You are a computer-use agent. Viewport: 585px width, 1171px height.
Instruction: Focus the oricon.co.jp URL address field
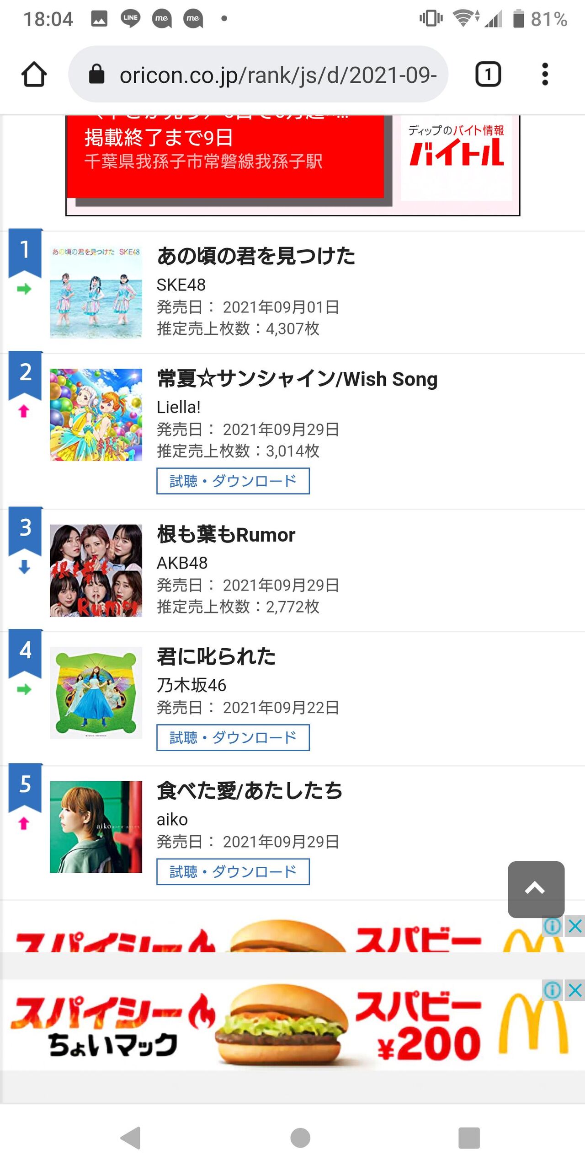click(258, 74)
